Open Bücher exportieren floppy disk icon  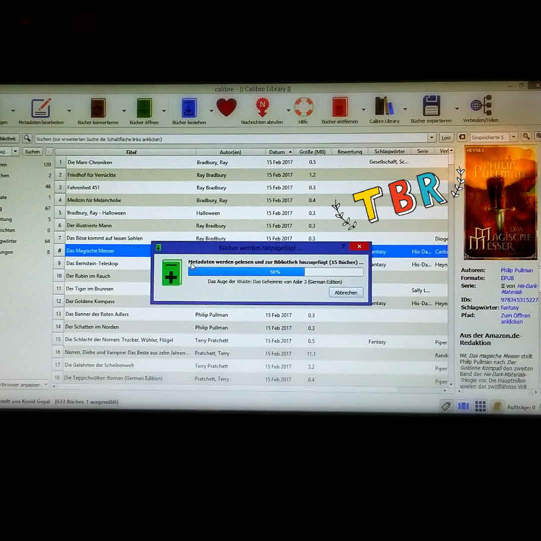431,107
